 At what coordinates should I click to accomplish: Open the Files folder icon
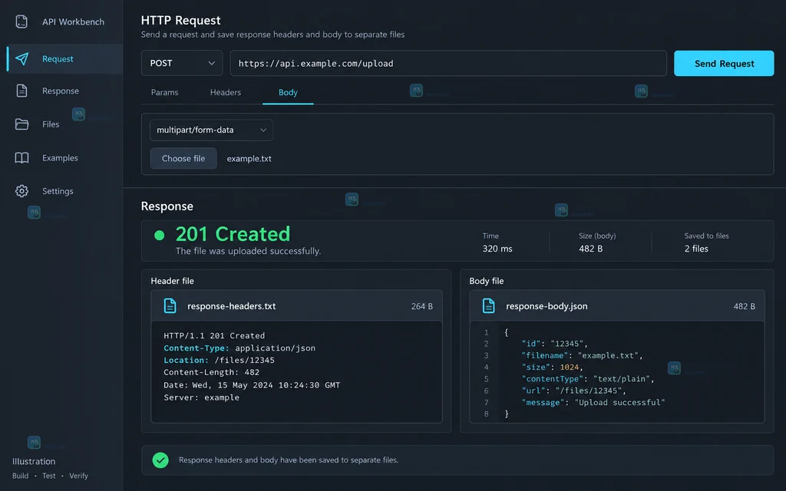click(x=21, y=124)
